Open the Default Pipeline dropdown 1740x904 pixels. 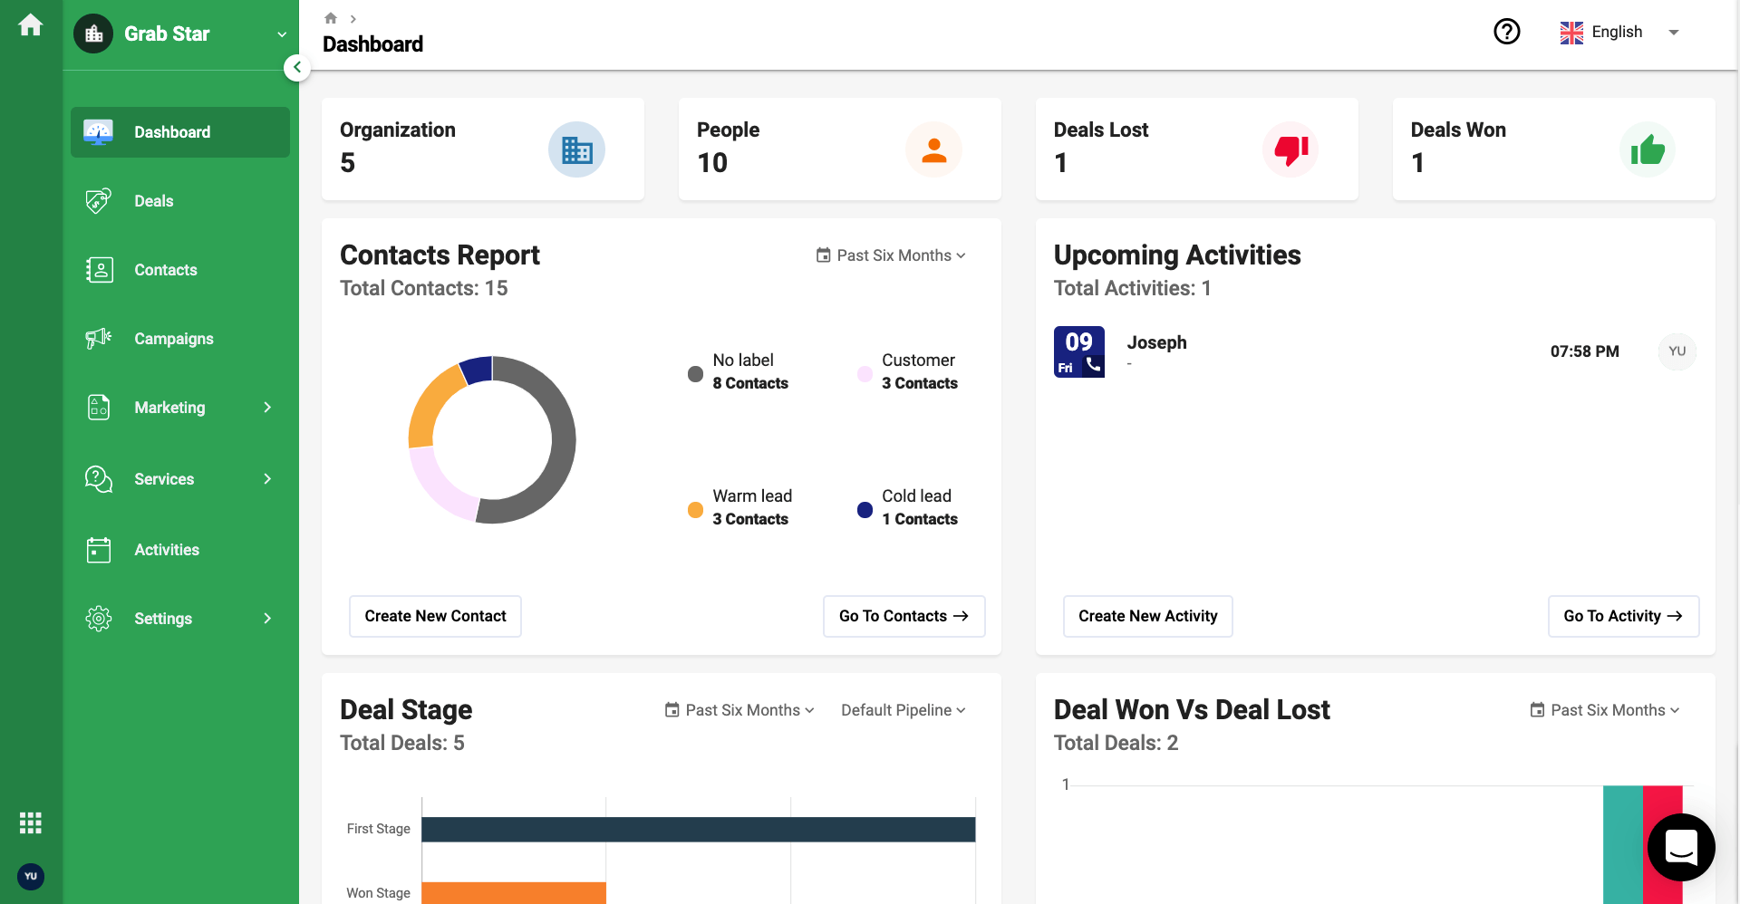(x=903, y=710)
